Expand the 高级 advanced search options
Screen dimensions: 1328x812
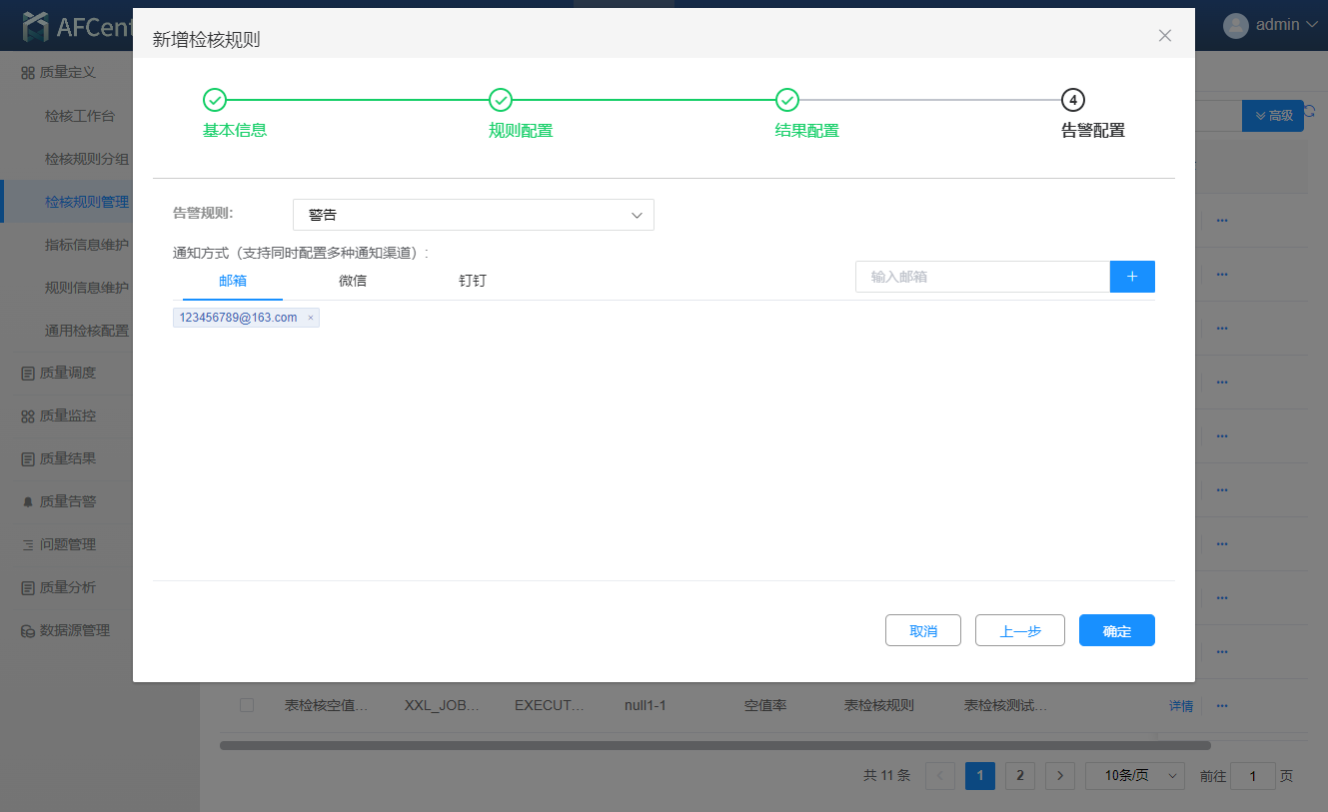click(x=1272, y=116)
